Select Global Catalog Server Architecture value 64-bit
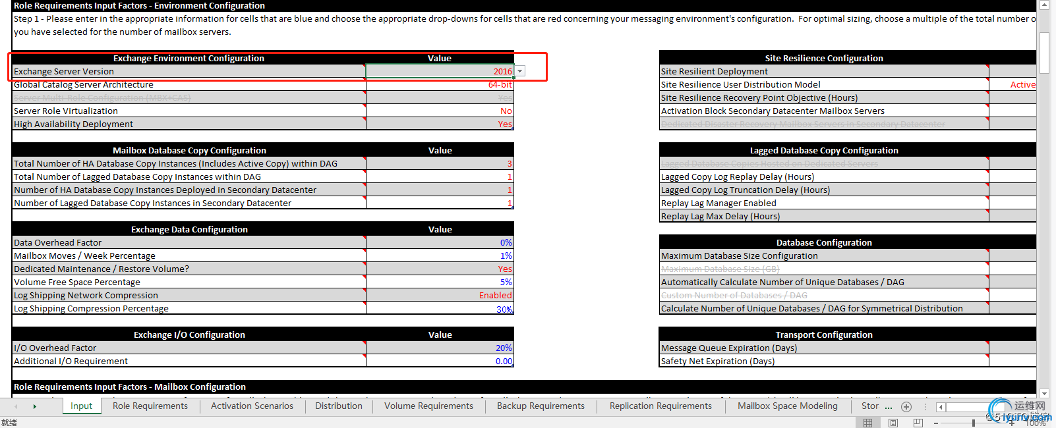The width and height of the screenshot is (1056, 428). [x=440, y=84]
